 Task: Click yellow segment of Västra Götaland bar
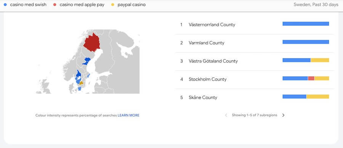(x=320, y=60)
